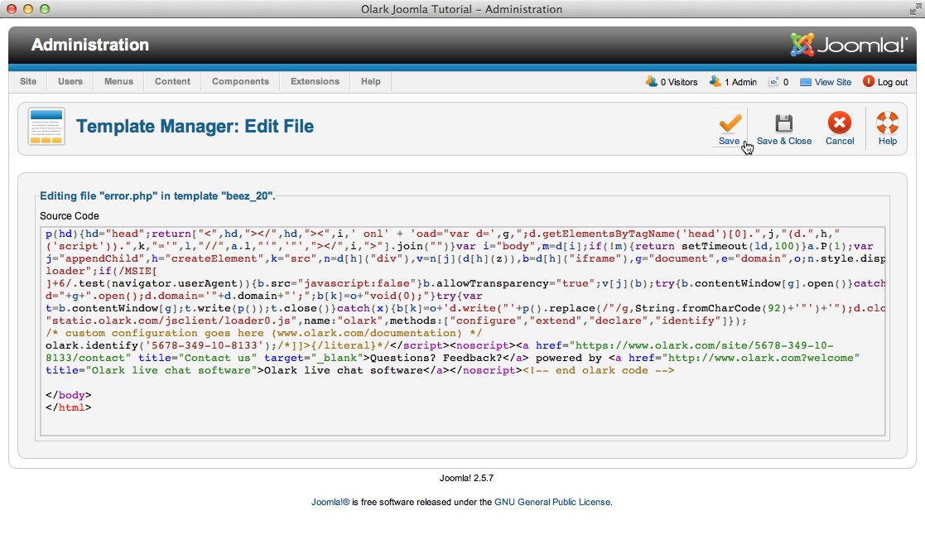
Task: Click the Template Manager page icon
Action: tap(46, 127)
